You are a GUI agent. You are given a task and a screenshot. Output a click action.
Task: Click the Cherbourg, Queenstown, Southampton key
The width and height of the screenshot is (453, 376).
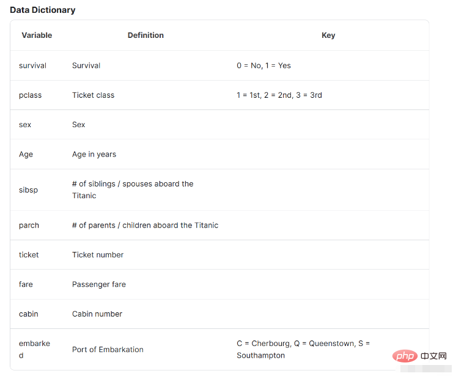(x=303, y=349)
